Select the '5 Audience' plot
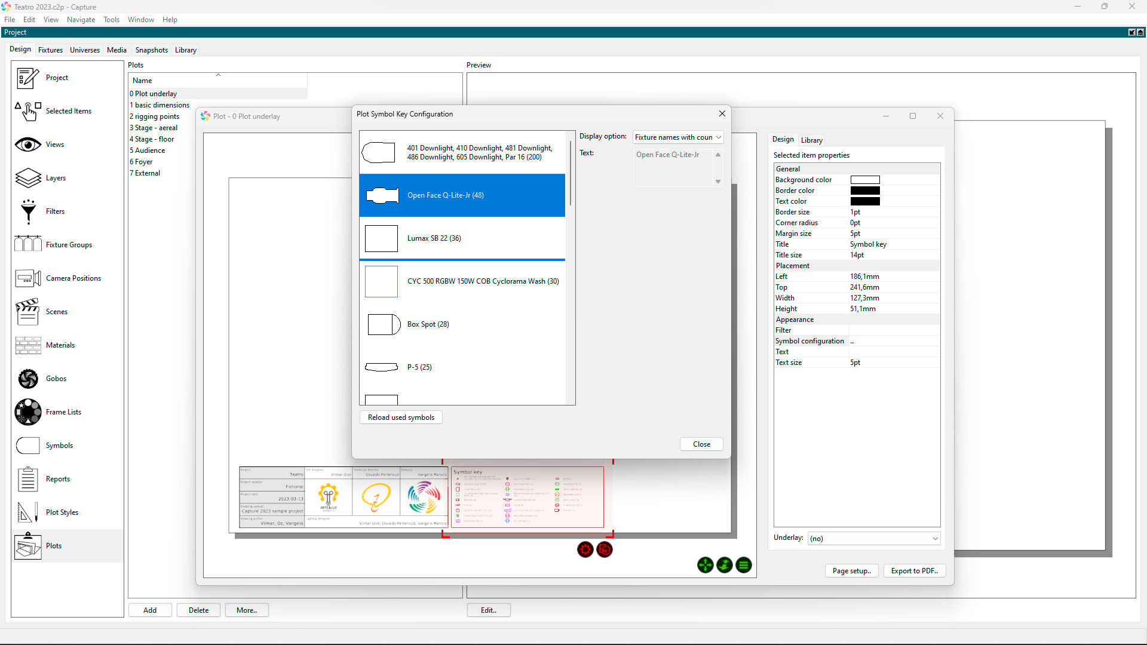The width and height of the screenshot is (1147, 645). (x=148, y=150)
